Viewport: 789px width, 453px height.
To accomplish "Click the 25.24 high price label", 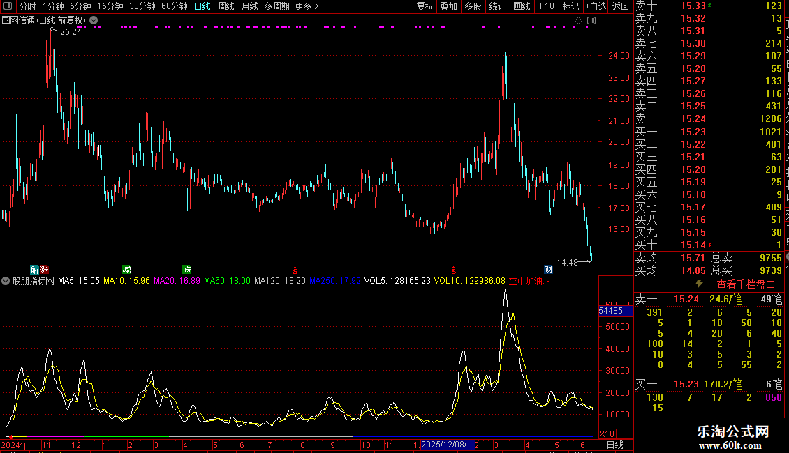I will coord(71,31).
